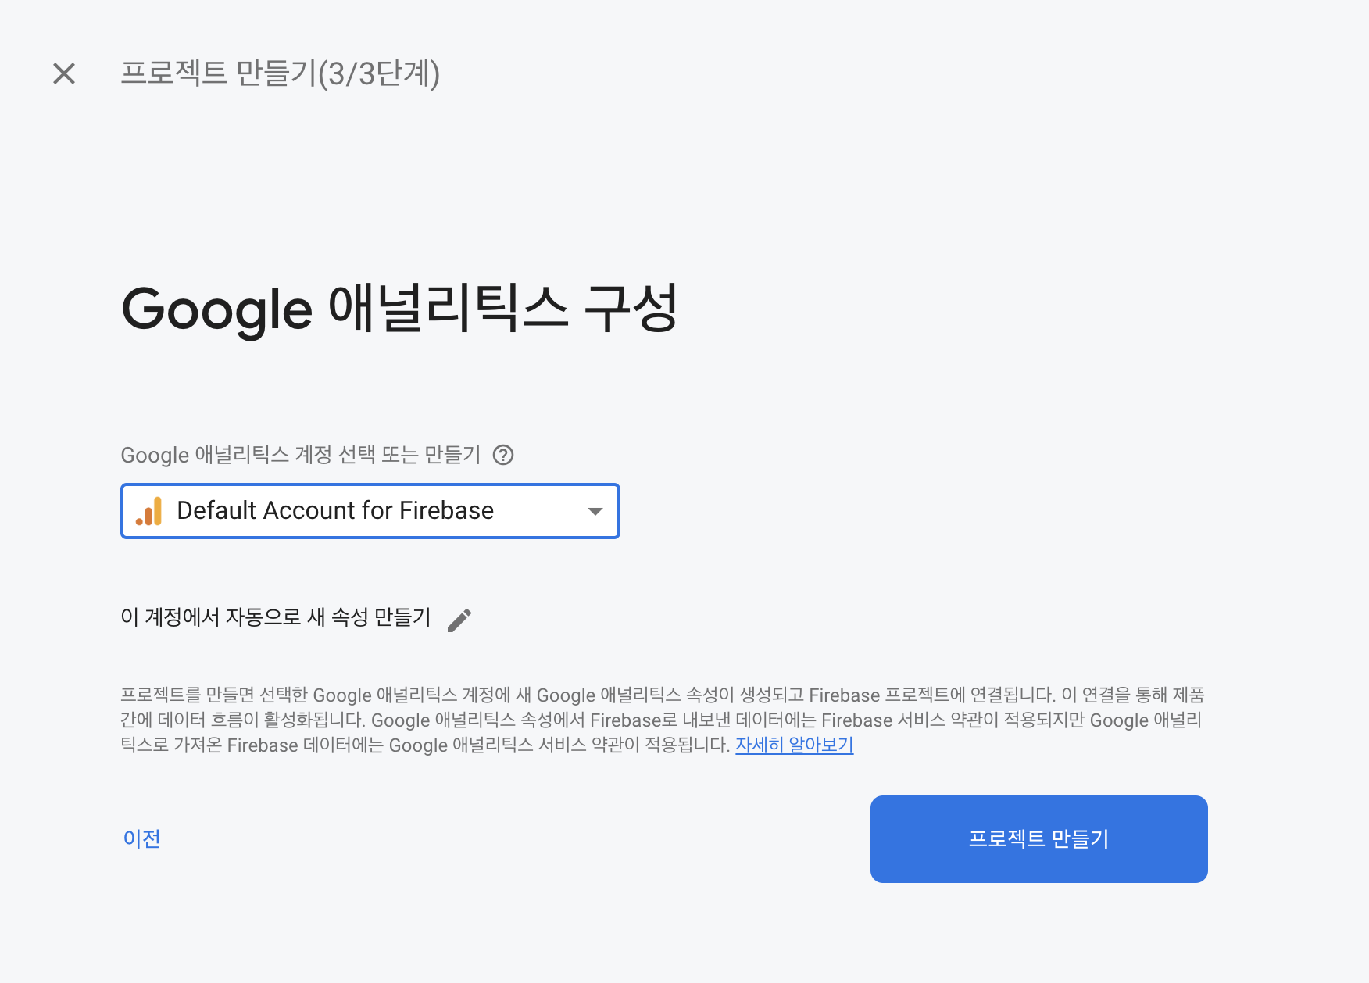The width and height of the screenshot is (1369, 983).
Task: Close the project creation wizard
Action: 64,73
